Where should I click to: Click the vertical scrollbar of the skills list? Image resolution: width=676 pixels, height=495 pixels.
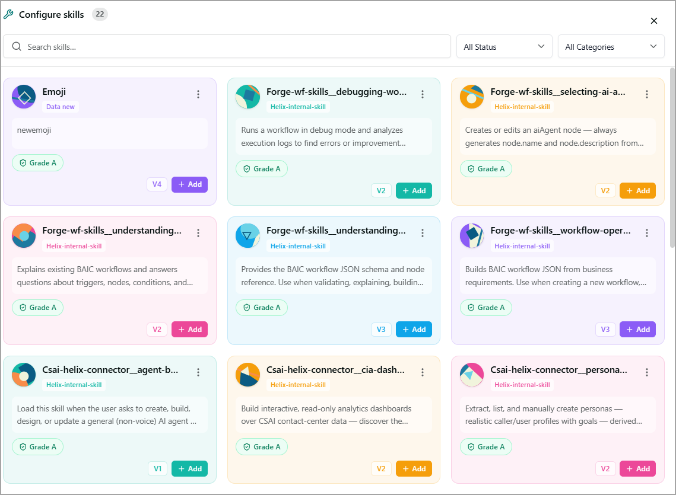click(672, 158)
